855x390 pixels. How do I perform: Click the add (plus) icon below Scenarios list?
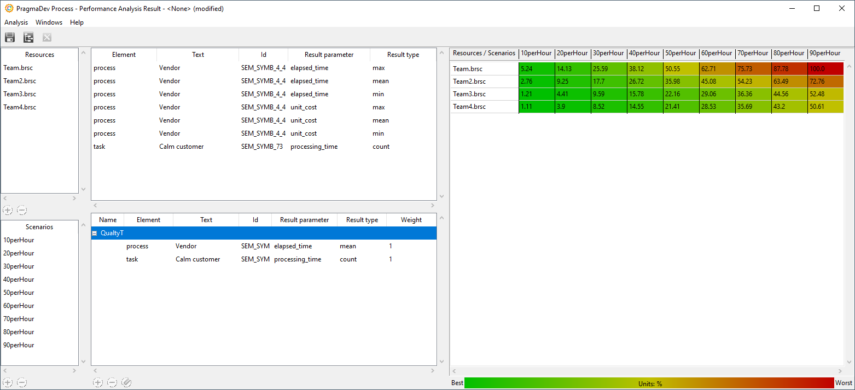(x=8, y=382)
